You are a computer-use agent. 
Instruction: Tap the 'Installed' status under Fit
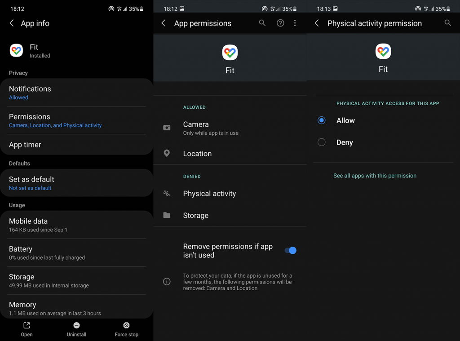coord(40,56)
